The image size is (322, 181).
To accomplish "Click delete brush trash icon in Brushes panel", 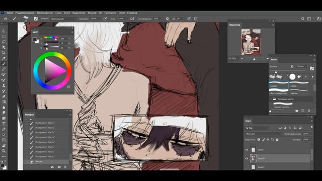I will click(309, 111).
